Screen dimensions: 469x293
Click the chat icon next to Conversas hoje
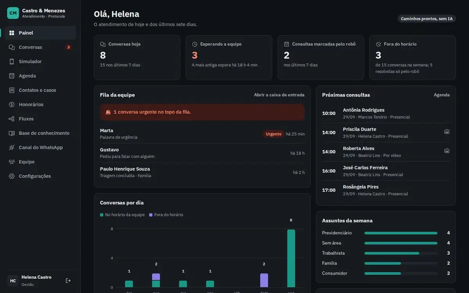(x=103, y=44)
